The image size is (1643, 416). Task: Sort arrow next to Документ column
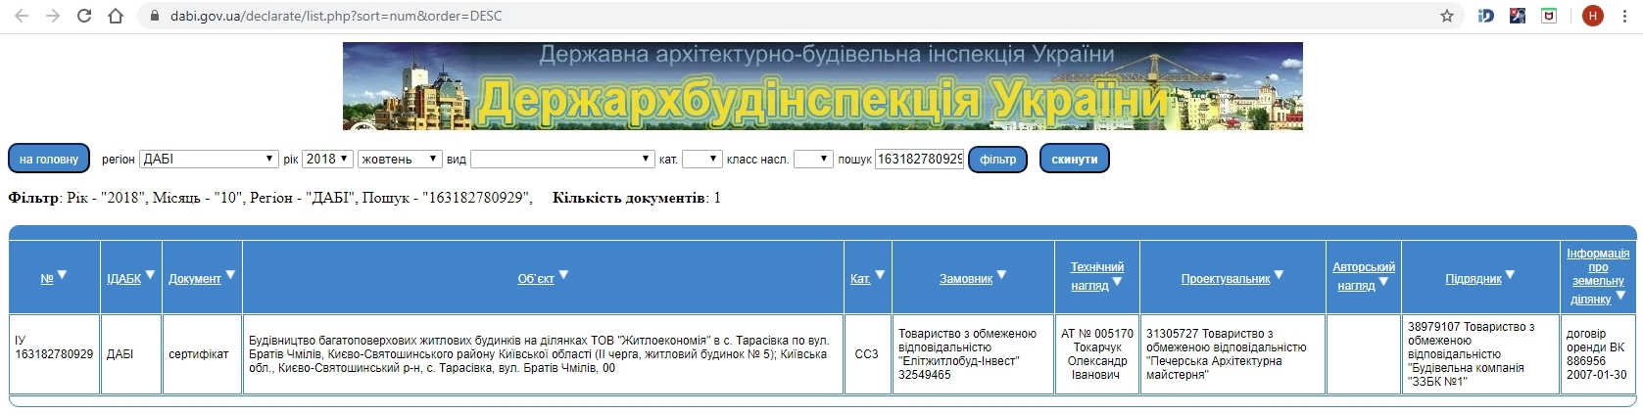click(x=230, y=275)
